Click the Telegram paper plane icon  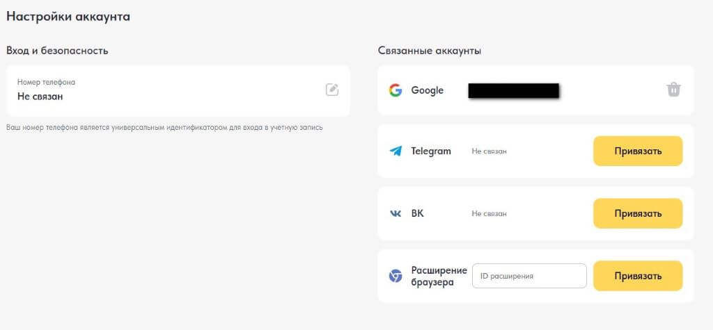pyautogui.click(x=395, y=151)
